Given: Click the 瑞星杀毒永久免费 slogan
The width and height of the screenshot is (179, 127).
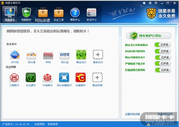Looking at the screenshot, I should 167,13.
